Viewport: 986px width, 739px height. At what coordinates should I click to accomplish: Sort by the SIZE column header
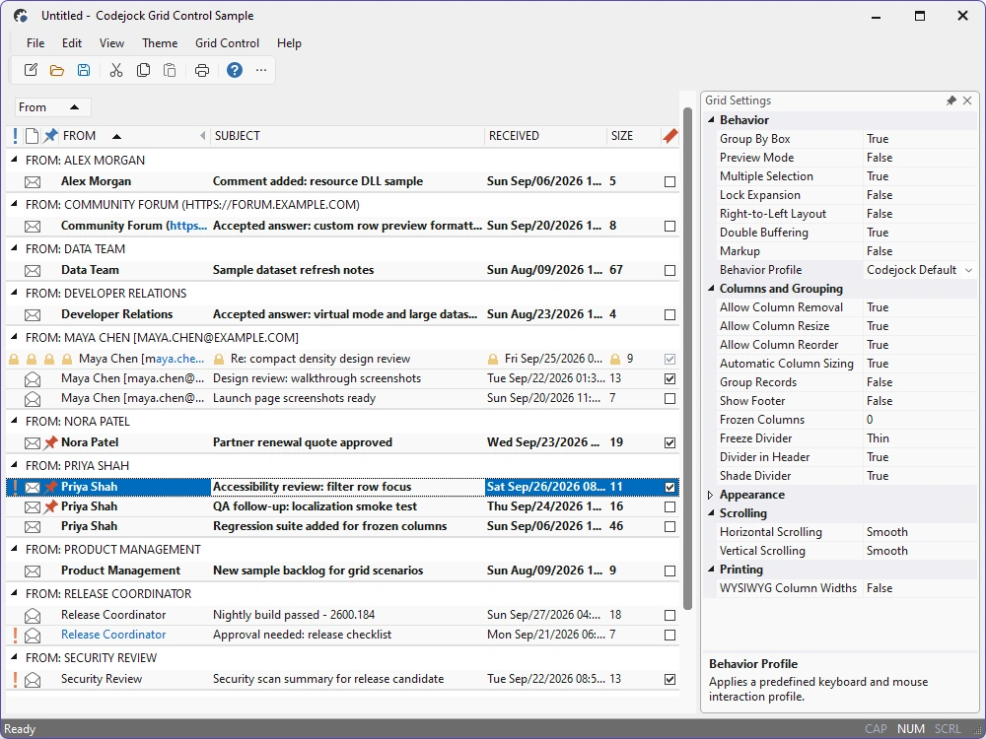tap(633, 136)
